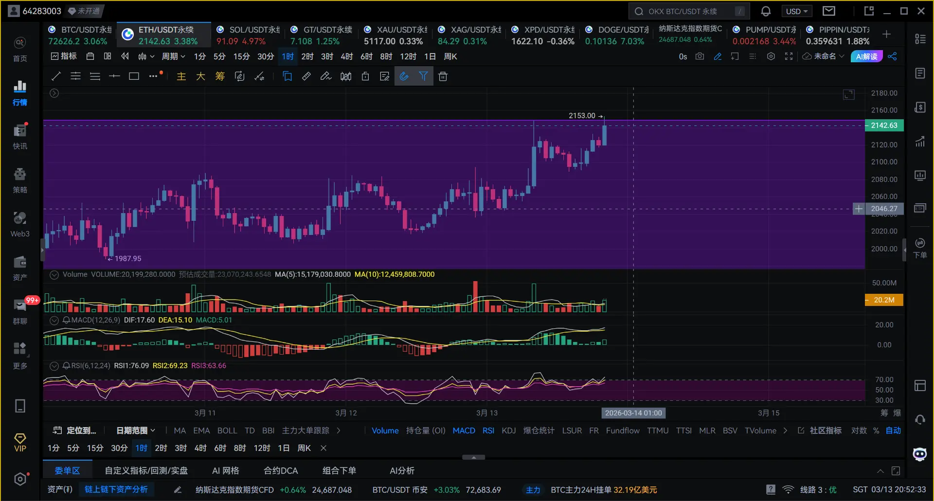Switch to SOL/USDT永续 tab

pos(248,35)
